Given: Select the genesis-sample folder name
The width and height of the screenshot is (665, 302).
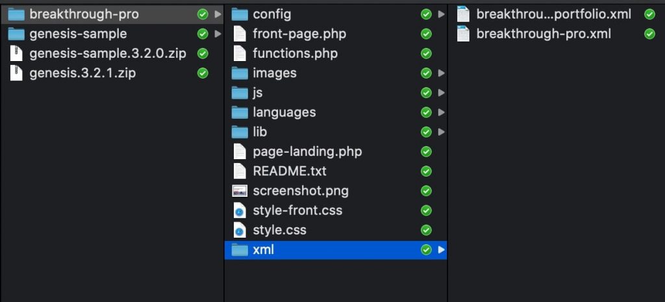Looking at the screenshot, I should 78,34.
